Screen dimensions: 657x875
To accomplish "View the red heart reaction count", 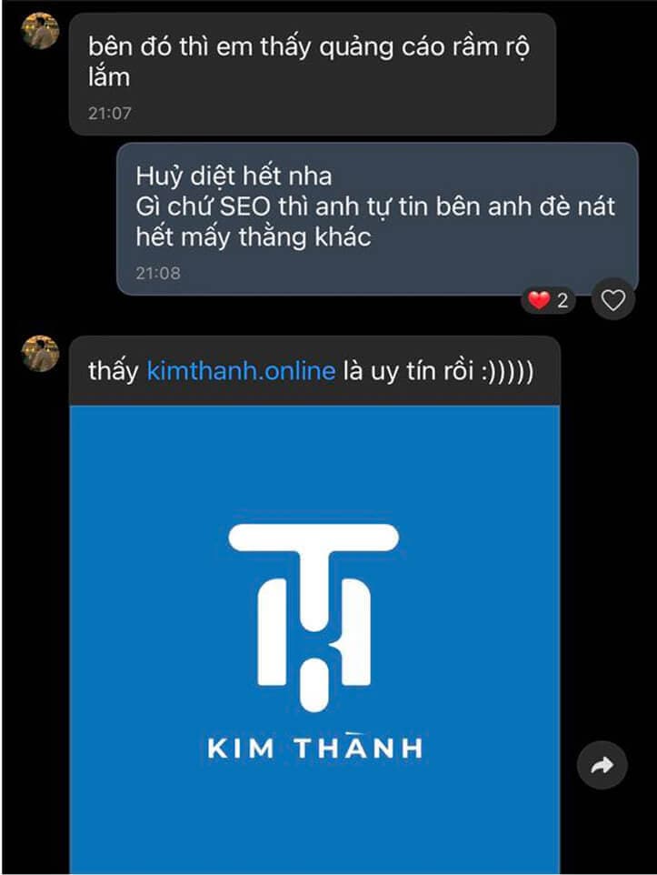I will (x=548, y=301).
